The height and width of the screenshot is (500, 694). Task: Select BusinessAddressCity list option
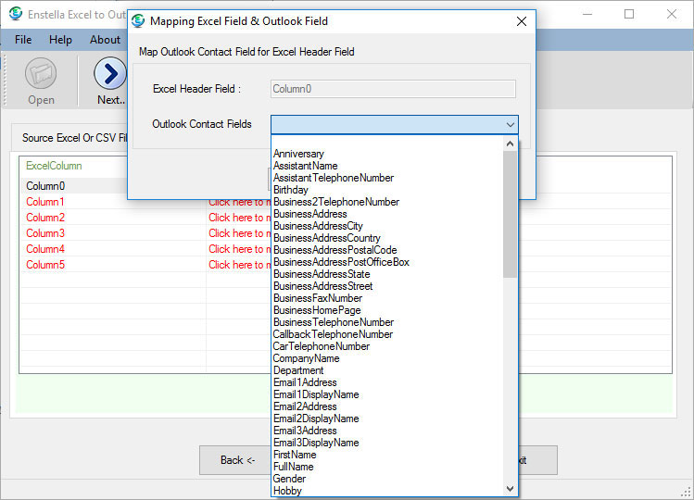click(x=318, y=226)
